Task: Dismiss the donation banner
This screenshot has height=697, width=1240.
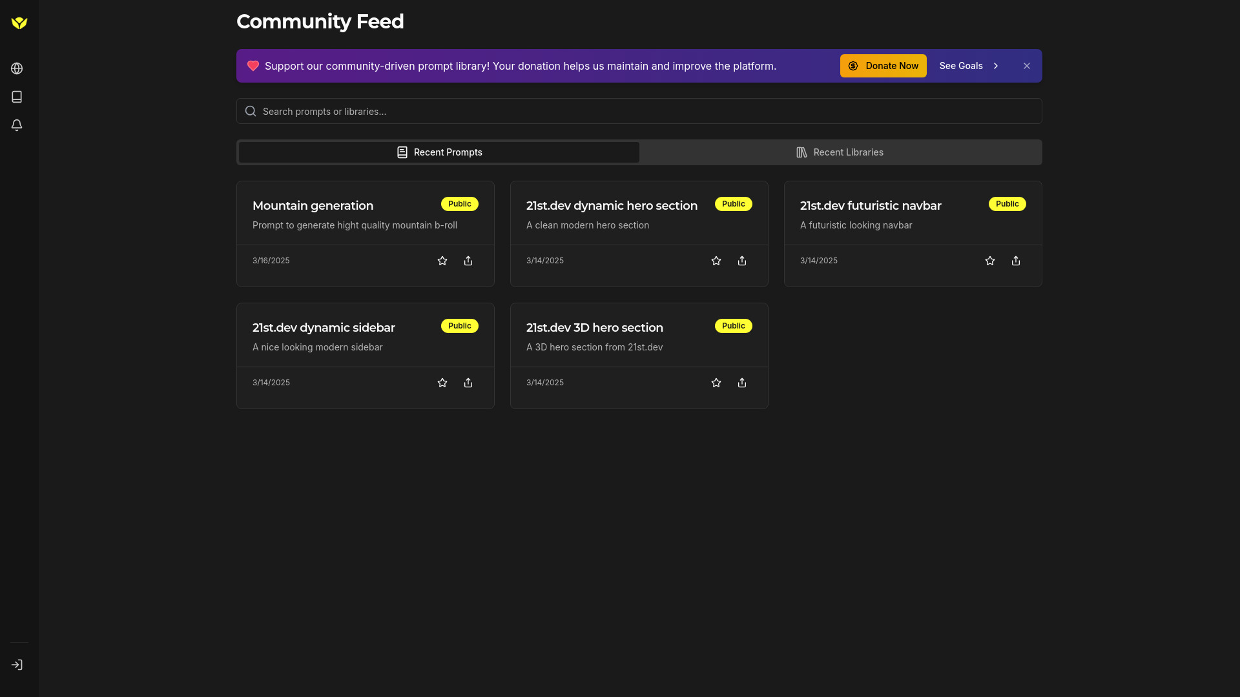Action: 1026,66
